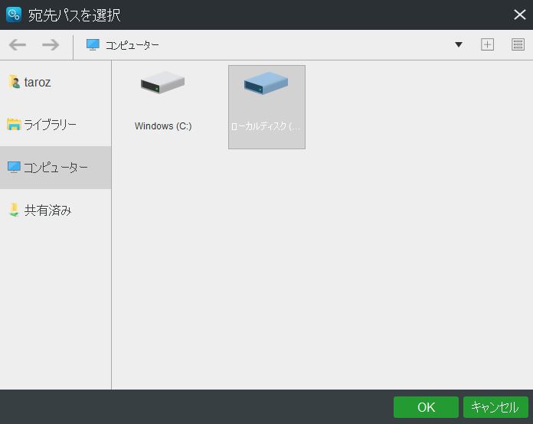Select コンピューター in the sidebar
The image size is (533, 424).
coord(55,168)
